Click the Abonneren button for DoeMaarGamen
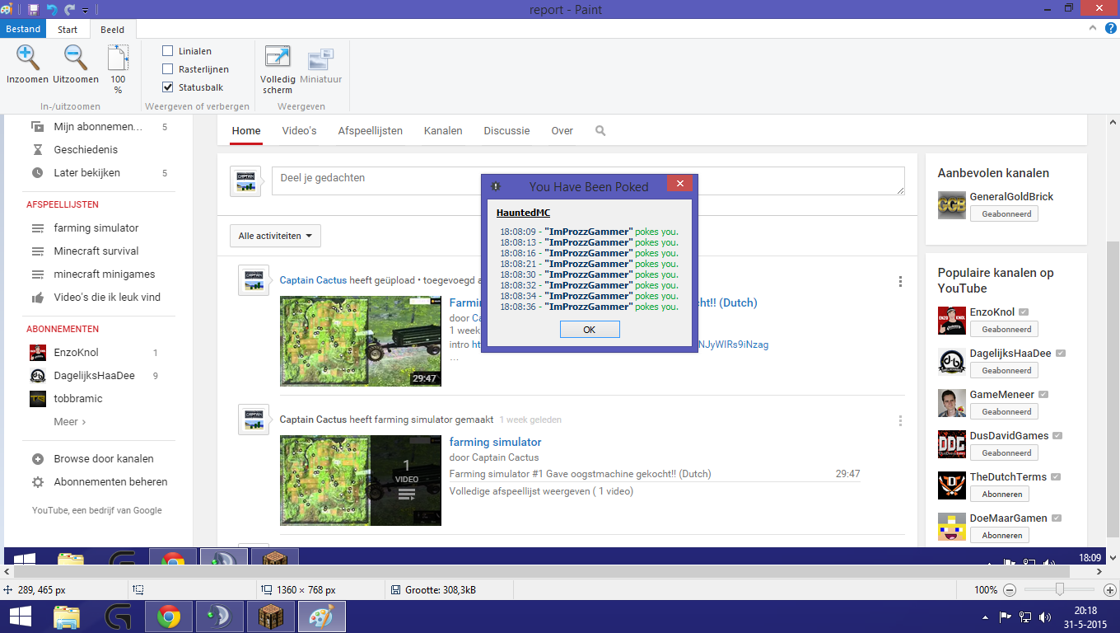Screen dimensions: 1120x633 click(999, 535)
